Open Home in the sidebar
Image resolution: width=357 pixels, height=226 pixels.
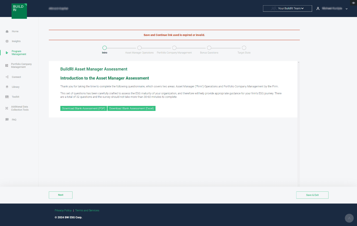pos(15,31)
